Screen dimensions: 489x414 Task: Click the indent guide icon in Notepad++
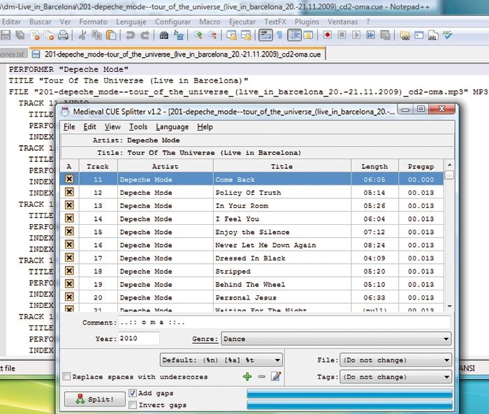click(294, 35)
